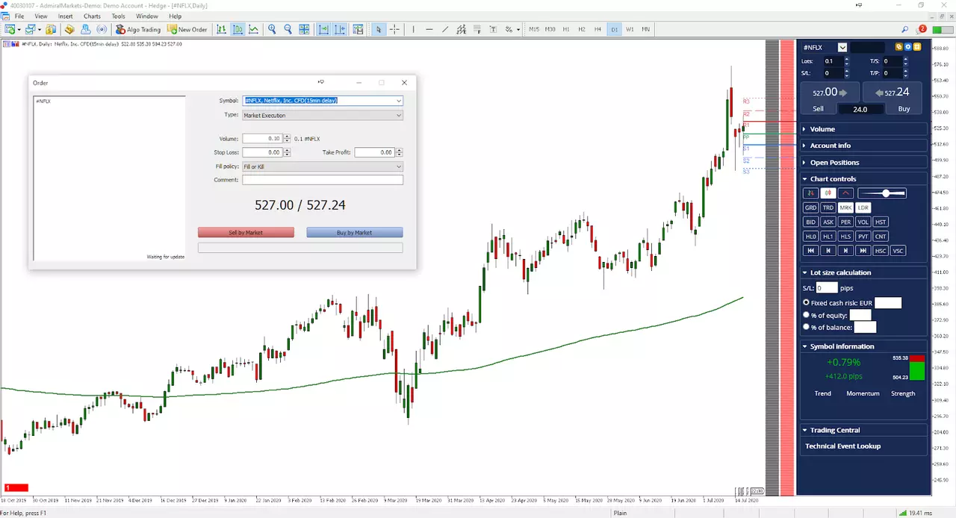This screenshot has height=518, width=956.
Task: Click Sell by Market button
Action: pyautogui.click(x=246, y=232)
